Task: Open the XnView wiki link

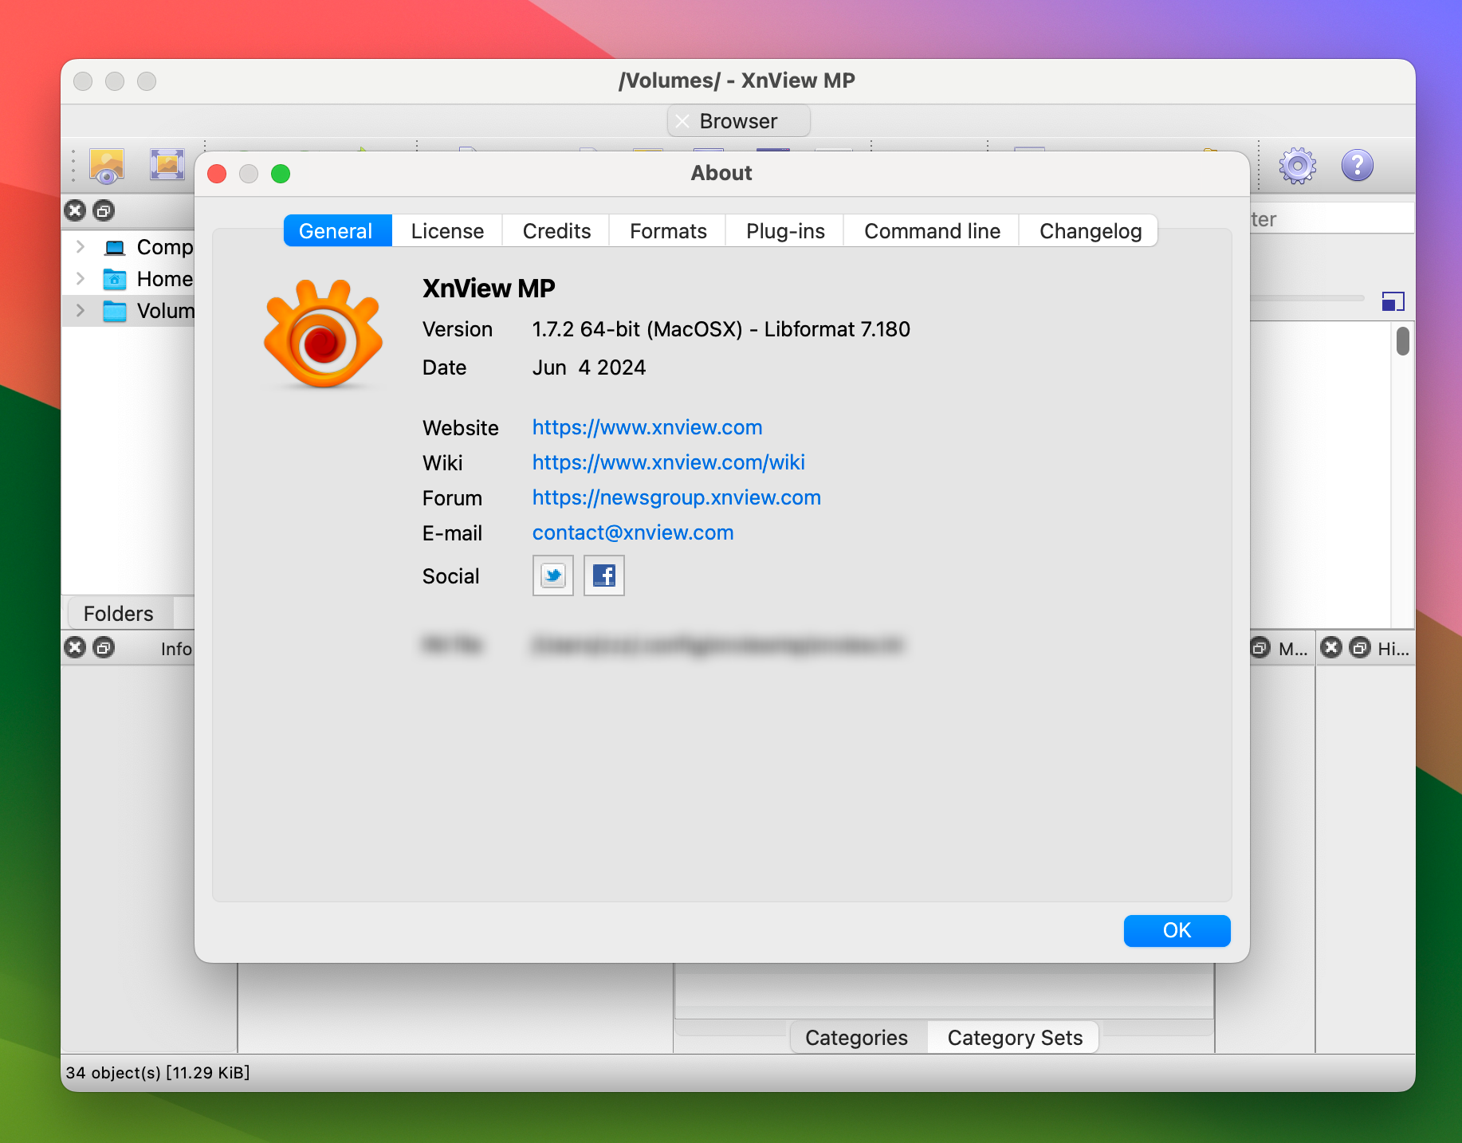Action: pyautogui.click(x=669, y=462)
